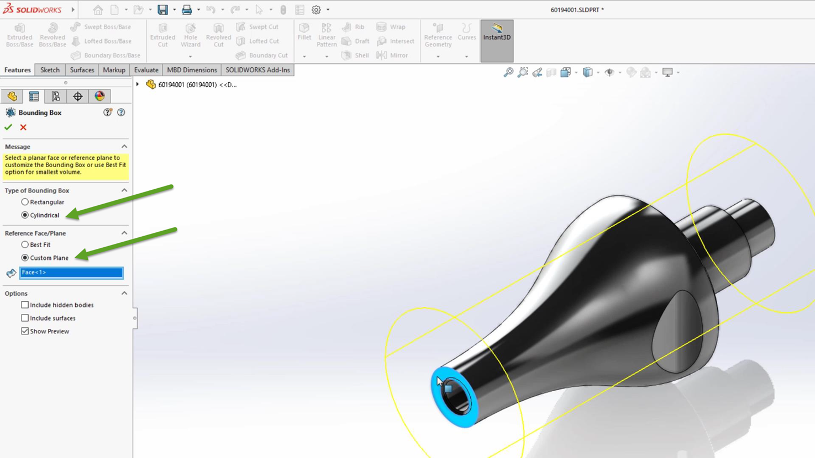Image resolution: width=815 pixels, height=458 pixels.
Task: Switch to the PropertyManager tab icon
Action: tap(34, 96)
